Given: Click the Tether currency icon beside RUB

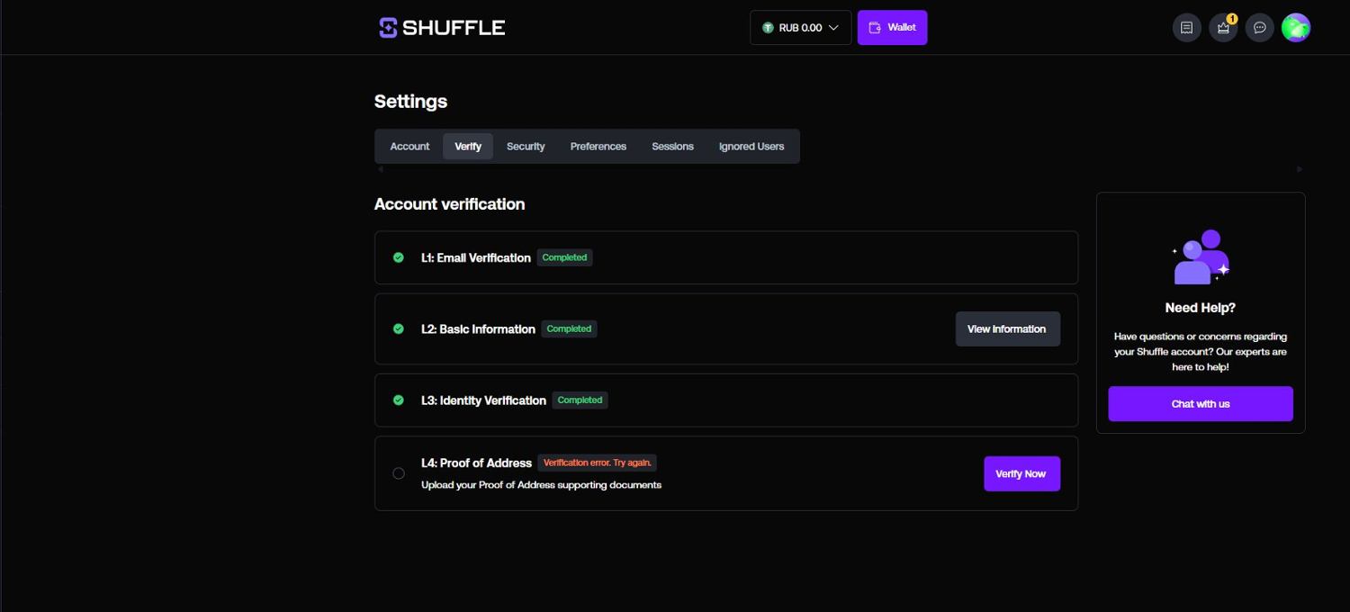Looking at the screenshot, I should [768, 28].
